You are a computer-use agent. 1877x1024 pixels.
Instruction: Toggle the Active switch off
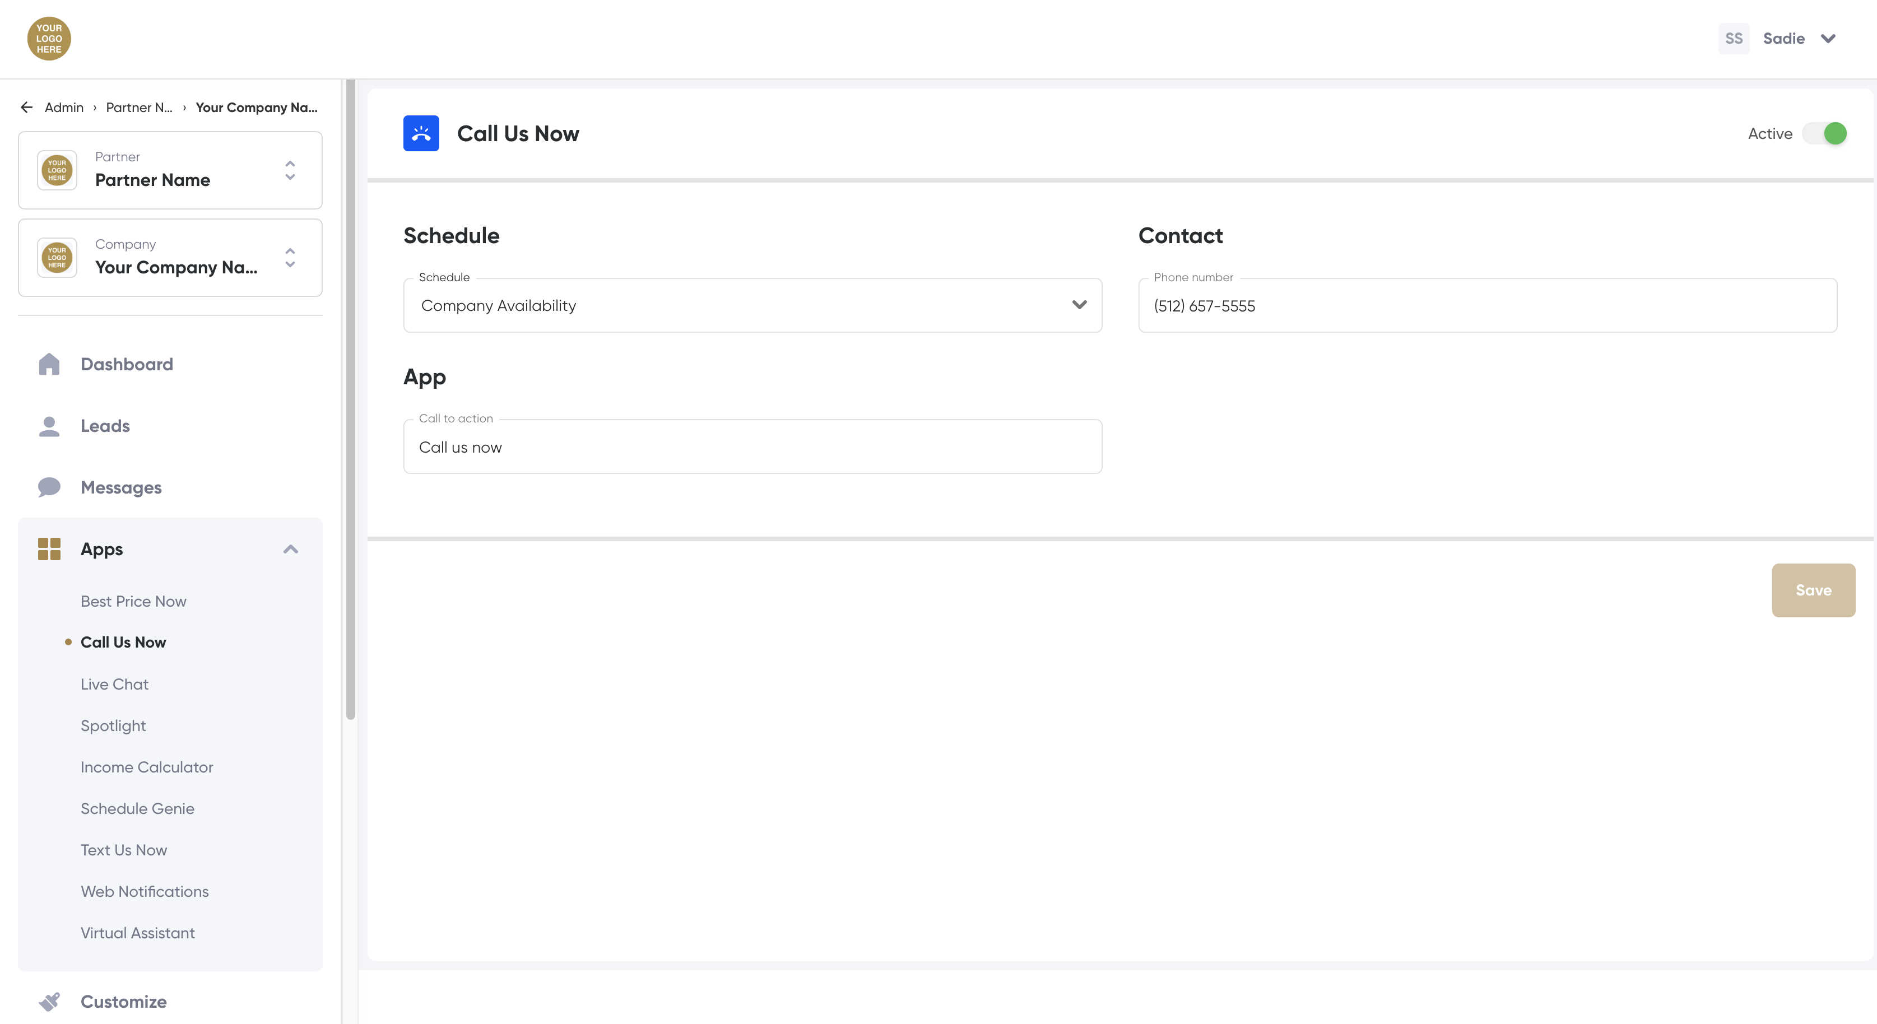tap(1824, 133)
